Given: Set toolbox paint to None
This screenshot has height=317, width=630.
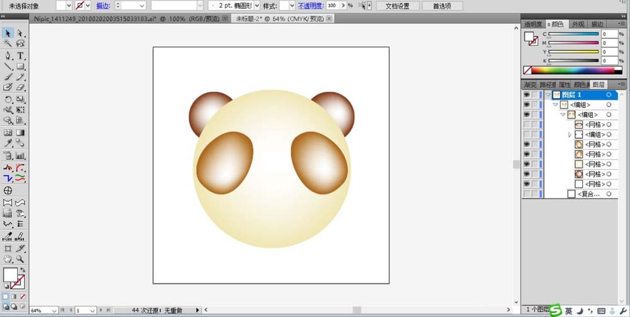Looking at the screenshot, I should tap(23, 296).
